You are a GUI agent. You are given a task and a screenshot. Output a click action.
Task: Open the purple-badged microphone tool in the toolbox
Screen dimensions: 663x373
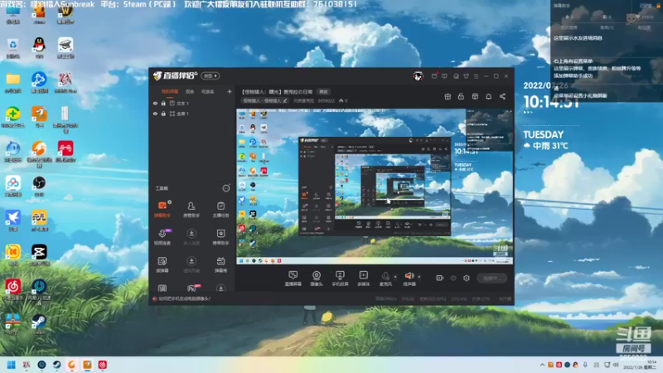(162, 236)
